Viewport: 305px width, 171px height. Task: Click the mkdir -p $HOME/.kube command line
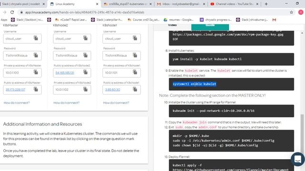point(191,136)
